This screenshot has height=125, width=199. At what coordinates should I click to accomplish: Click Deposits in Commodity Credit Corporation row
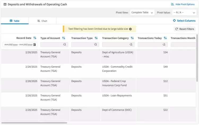pyautogui.click(x=76, y=67)
